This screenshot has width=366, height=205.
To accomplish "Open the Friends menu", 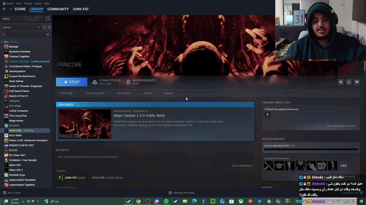I will click(28, 3).
